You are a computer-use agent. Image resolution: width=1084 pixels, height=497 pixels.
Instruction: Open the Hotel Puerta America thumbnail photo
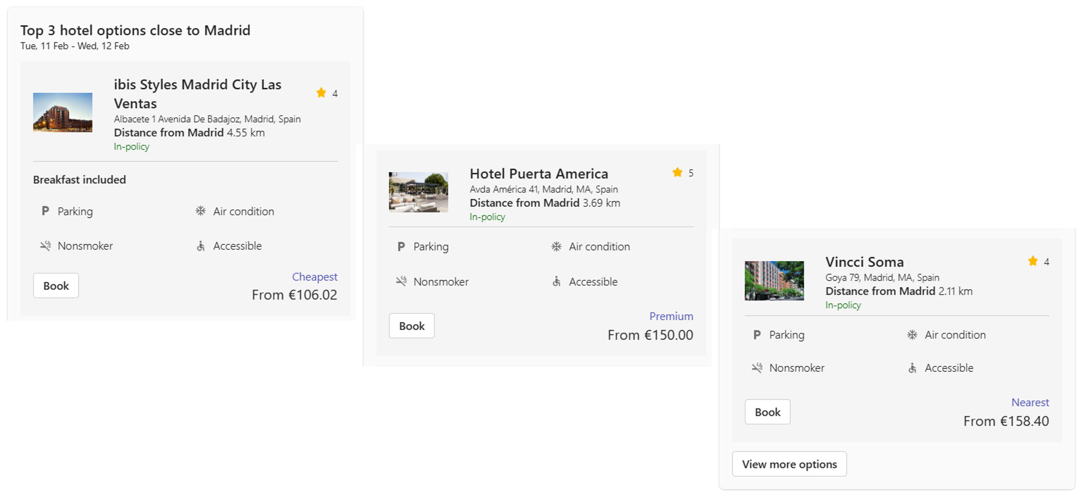418,192
